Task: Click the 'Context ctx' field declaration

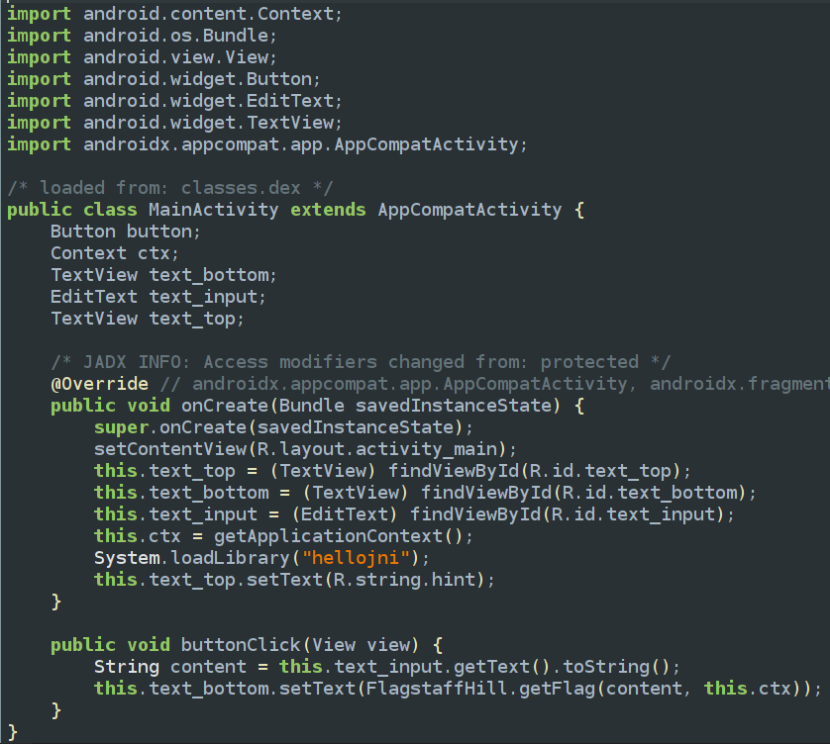Action: tap(115, 253)
